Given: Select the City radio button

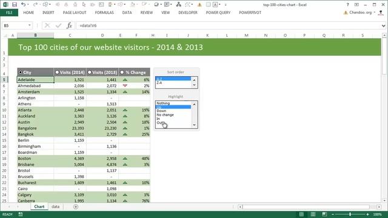Looking at the screenshot, I should tap(20, 72).
